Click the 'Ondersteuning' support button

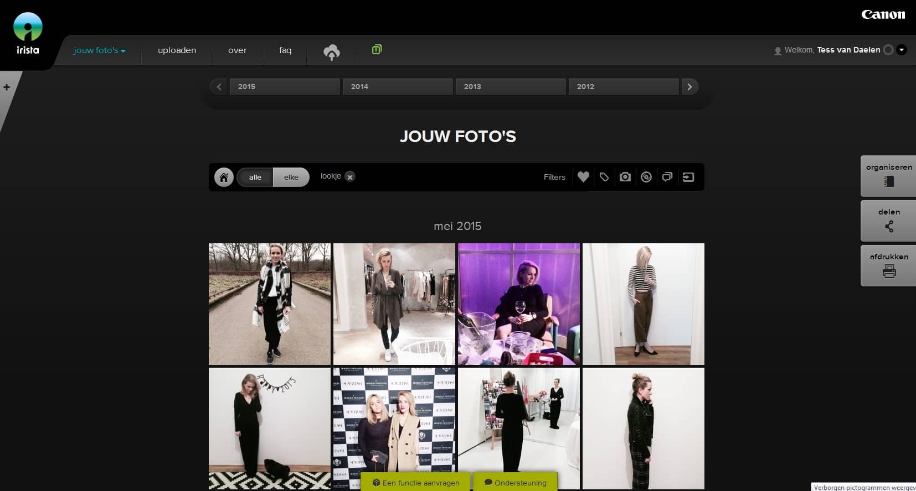[x=515, y=482]
